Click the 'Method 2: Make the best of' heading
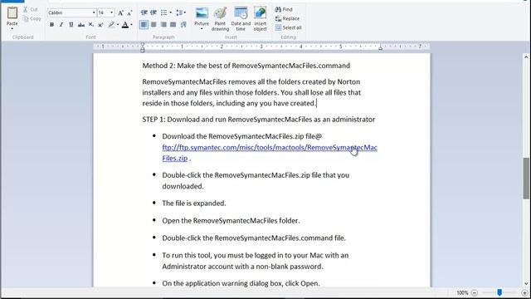The width and height of the screenshot is (531, 299). tap(246, 66)
